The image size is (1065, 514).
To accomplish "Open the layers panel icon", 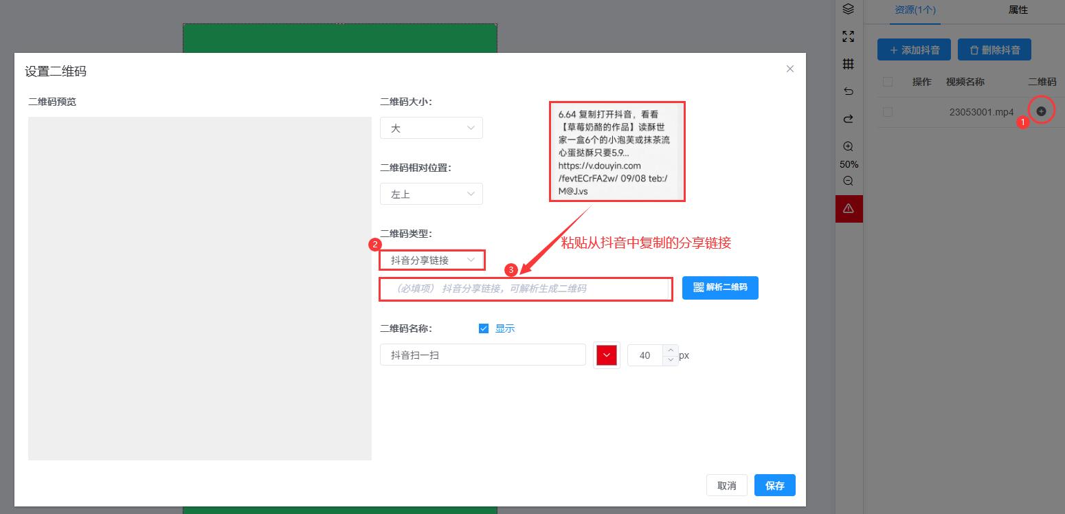I will pos(849,9).
